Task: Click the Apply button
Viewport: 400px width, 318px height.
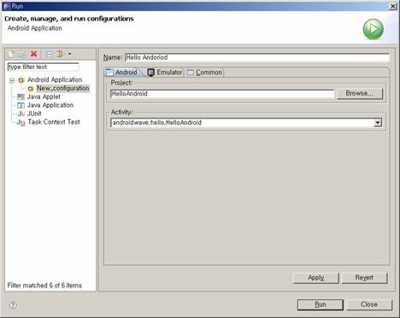Action: pyautogui.click(x=316, y=278)
